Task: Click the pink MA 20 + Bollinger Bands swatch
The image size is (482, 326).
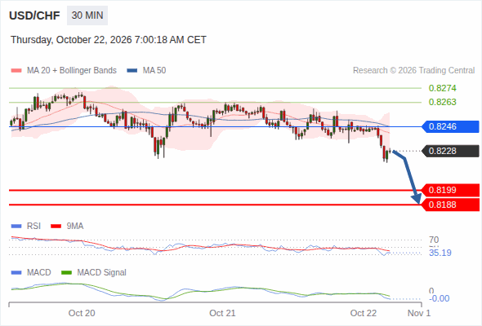Action: pyautogui.click(x=16, y=71)
